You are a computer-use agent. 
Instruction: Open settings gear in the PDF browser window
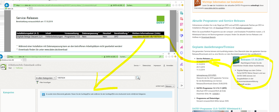pos(179,5)
